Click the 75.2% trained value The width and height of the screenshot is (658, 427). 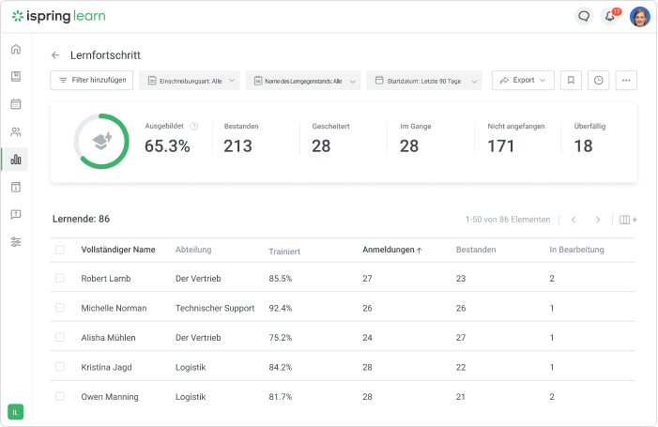pos(281,338)
